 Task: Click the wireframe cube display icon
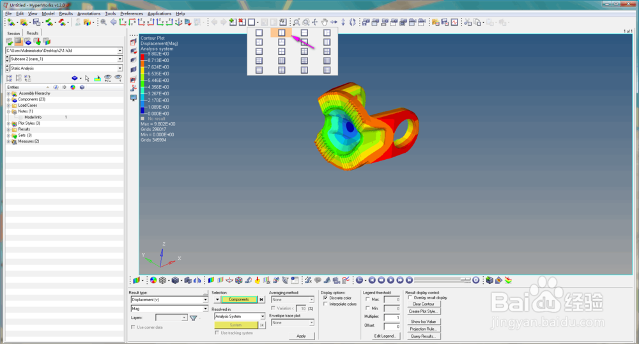pos(162,281)
